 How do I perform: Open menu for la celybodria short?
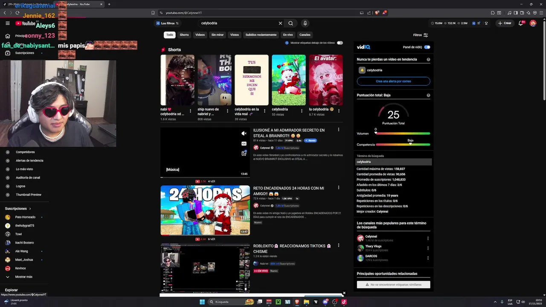coord(339,111)
